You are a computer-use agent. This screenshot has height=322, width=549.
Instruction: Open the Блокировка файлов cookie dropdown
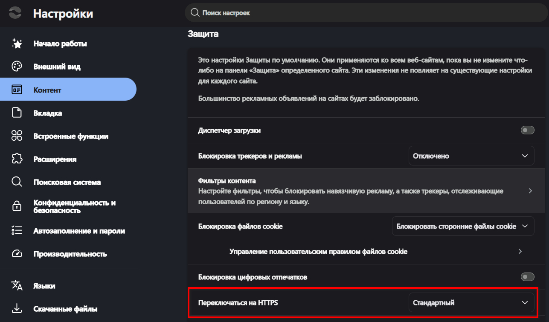click(x=463, y=226)
